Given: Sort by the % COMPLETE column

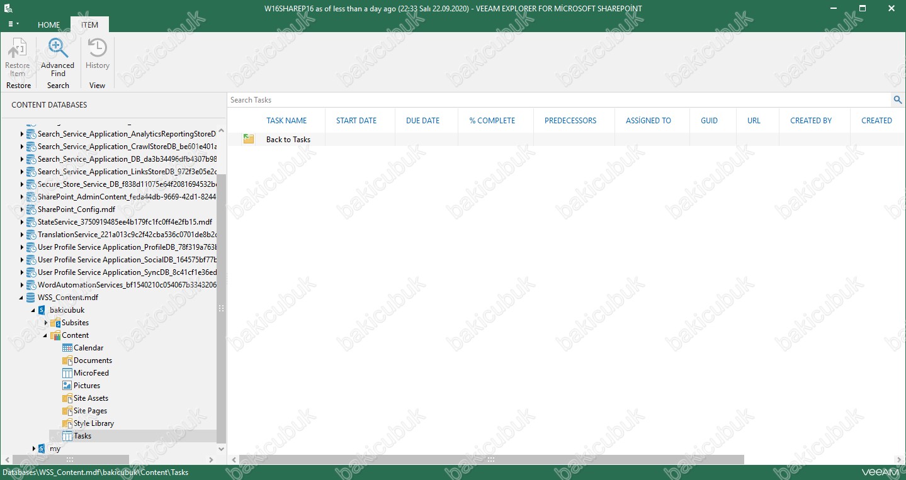Looking at the screenshot, I should pos(492,121).
